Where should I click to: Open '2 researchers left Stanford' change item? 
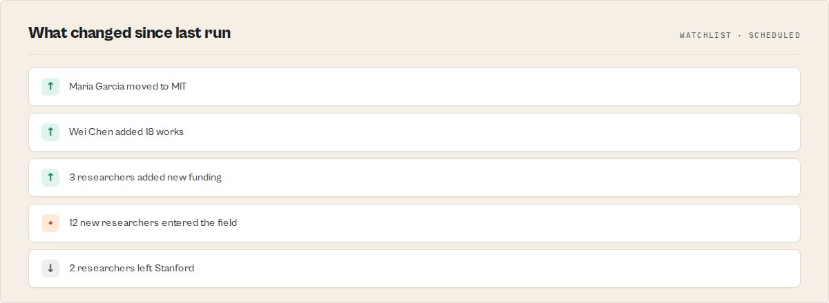[x=414, y=269]
